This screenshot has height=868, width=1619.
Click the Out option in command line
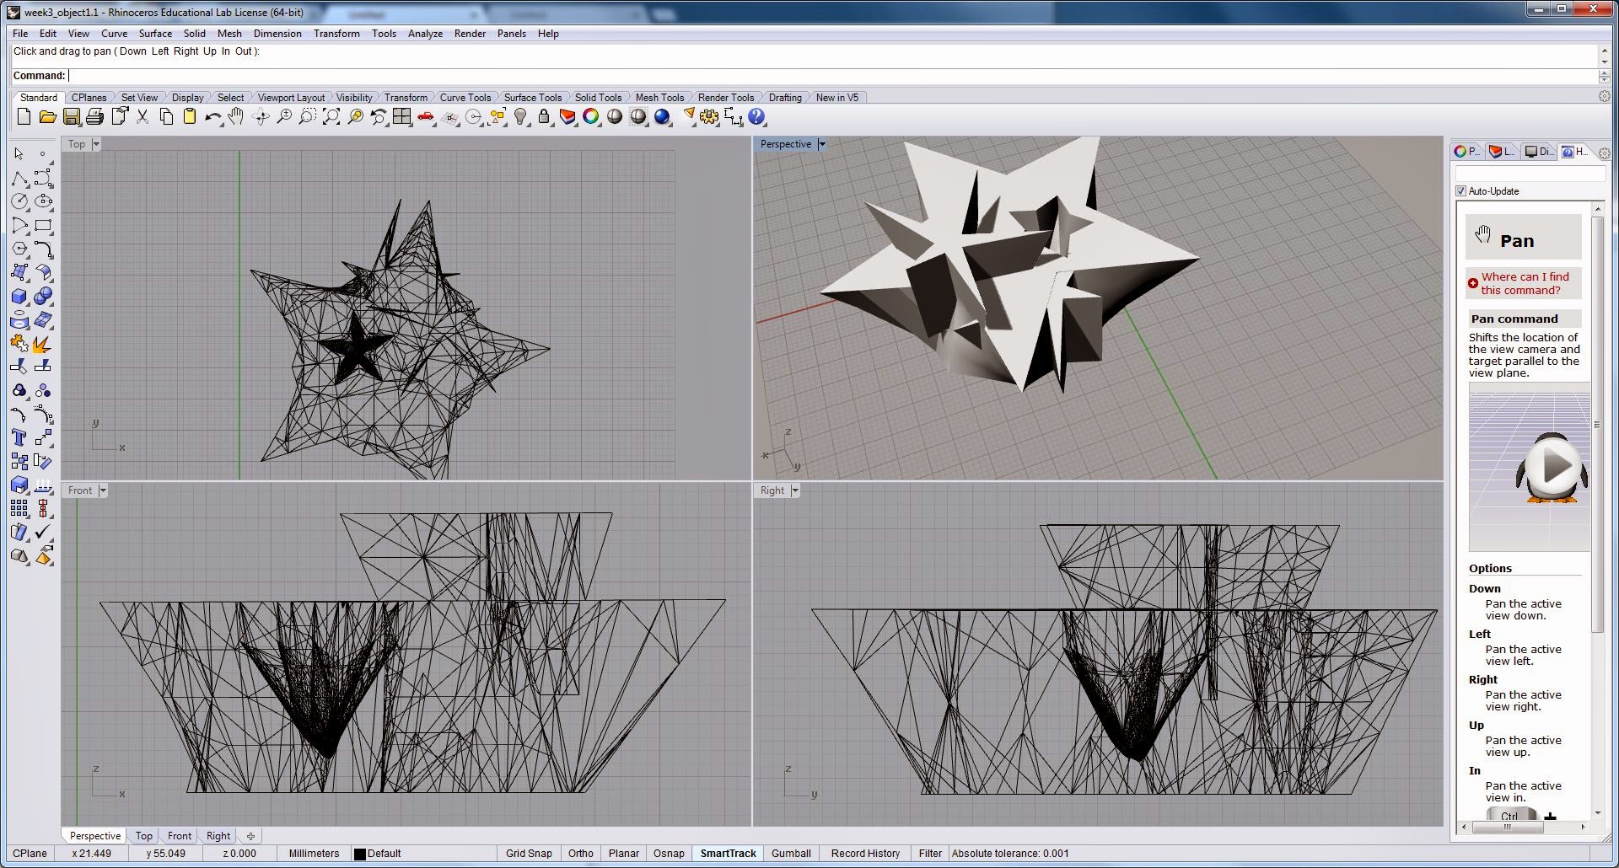pos(243,51)
